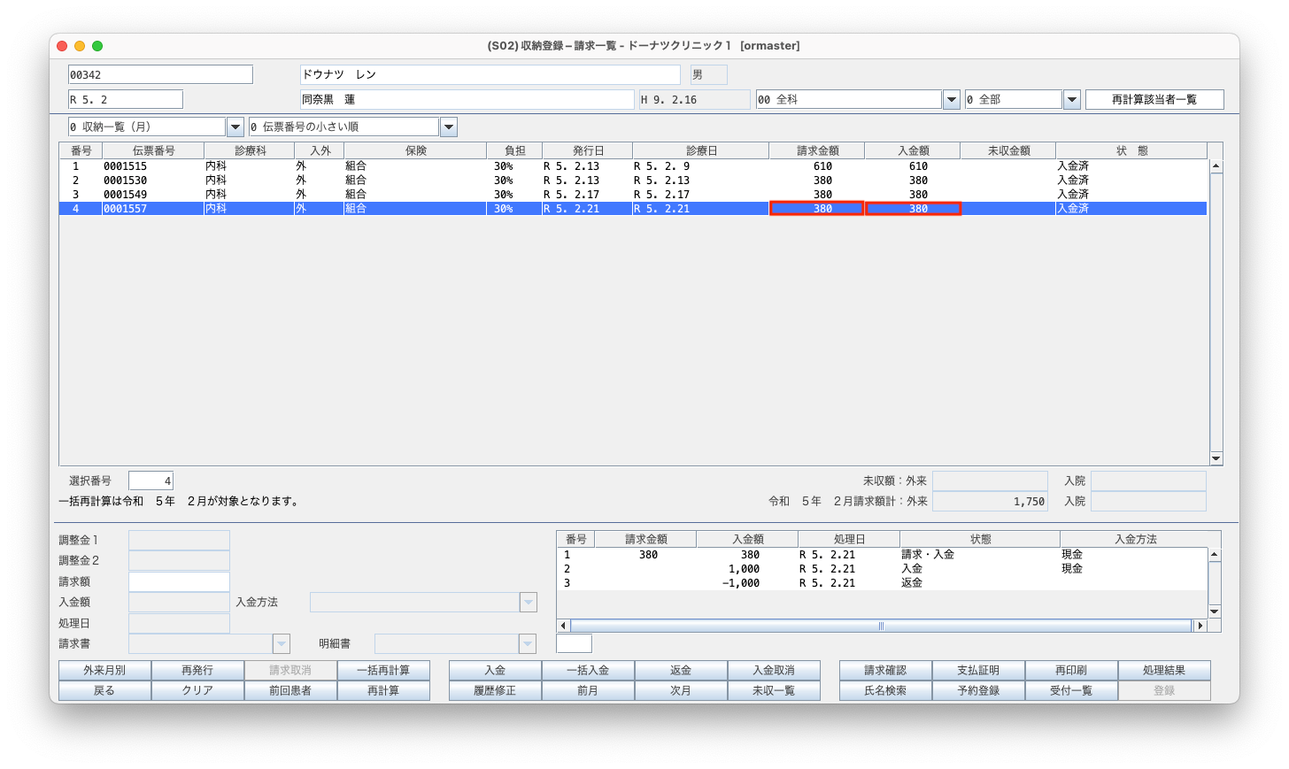Open the 00 全科 department dropdown
Viewport: 1289px width, 769px height.
pyautogui.click(x=952, y=100)
